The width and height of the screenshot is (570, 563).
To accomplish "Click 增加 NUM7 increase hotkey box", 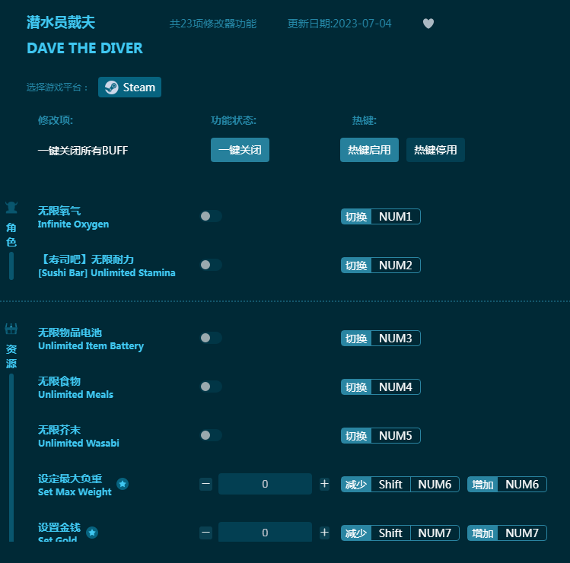I will (x=507, y=533).
